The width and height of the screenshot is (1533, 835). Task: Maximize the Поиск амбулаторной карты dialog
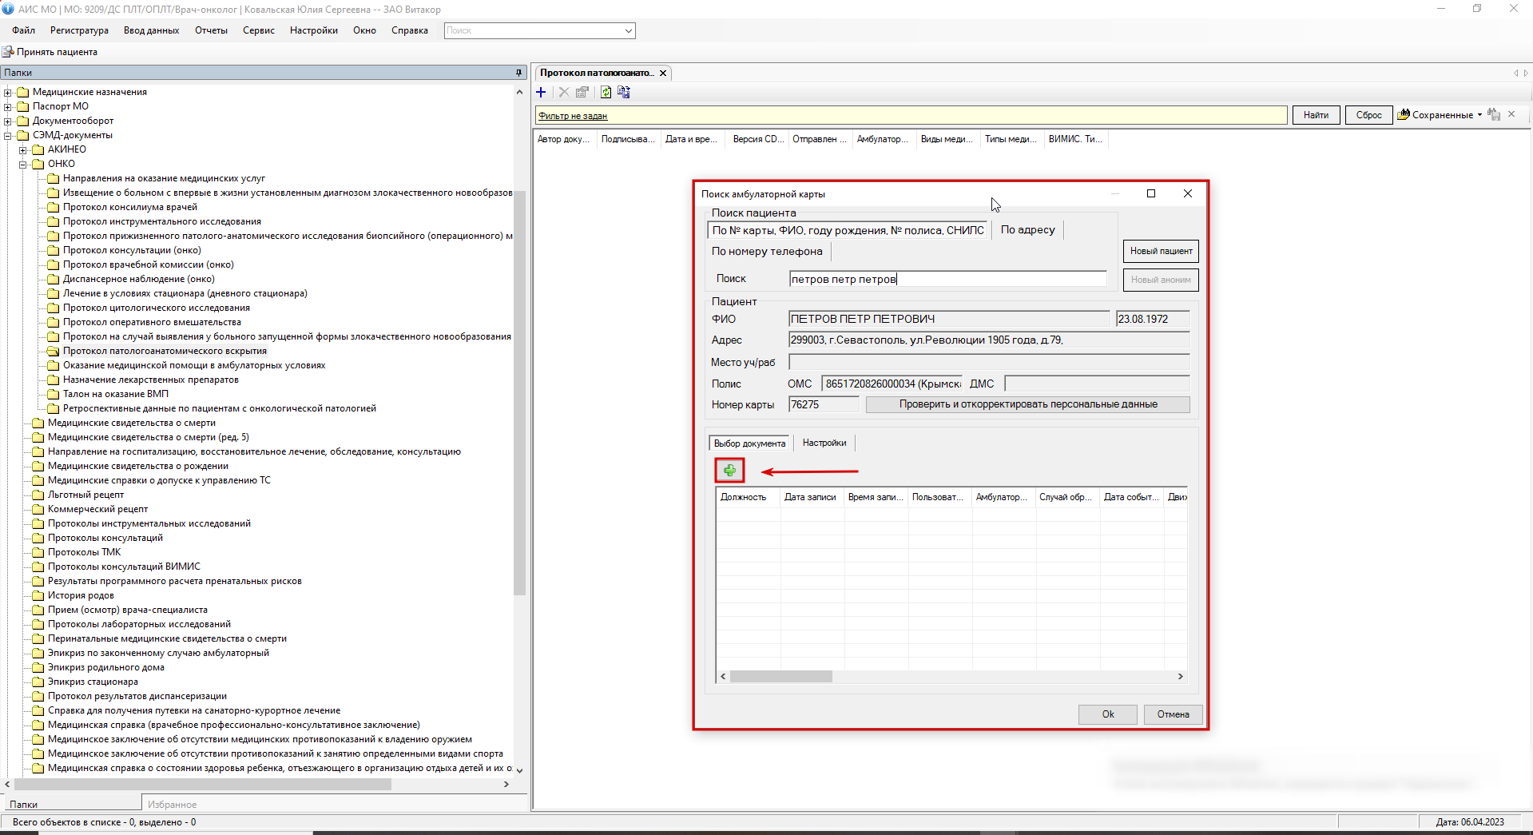(1151, 193)
